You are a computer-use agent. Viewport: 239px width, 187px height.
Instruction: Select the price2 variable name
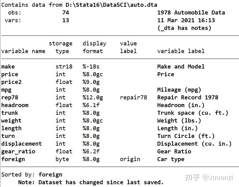[11, 82]
